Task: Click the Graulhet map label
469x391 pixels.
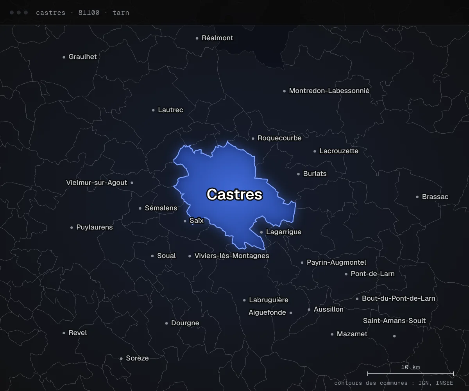Action: pos(82,57)
